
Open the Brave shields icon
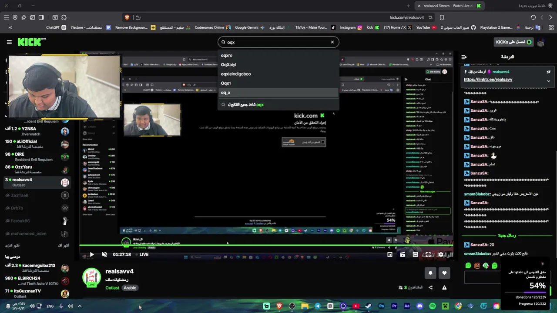pyautogui.click(x=127, y=17)
